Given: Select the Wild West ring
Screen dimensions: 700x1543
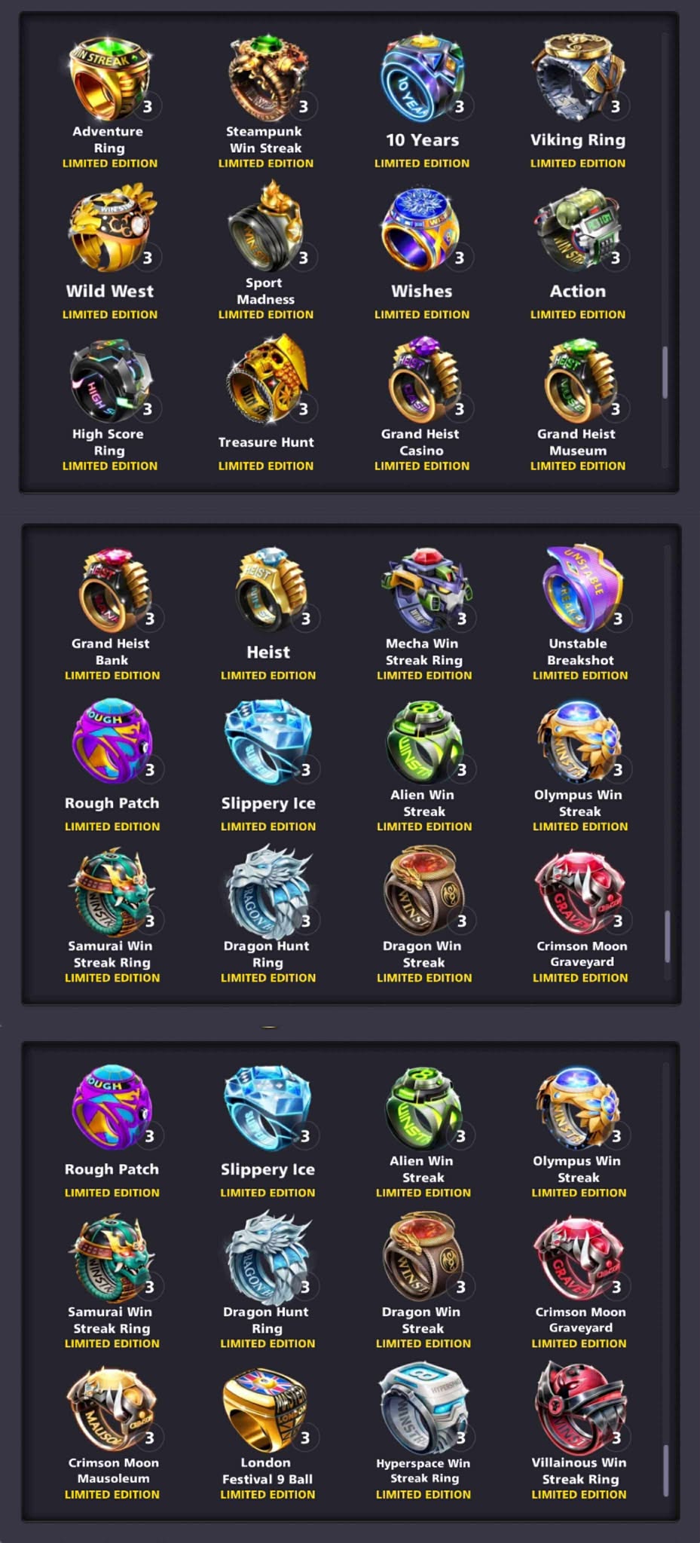Looking at the screenshot, I should click(x=110, y=229).
